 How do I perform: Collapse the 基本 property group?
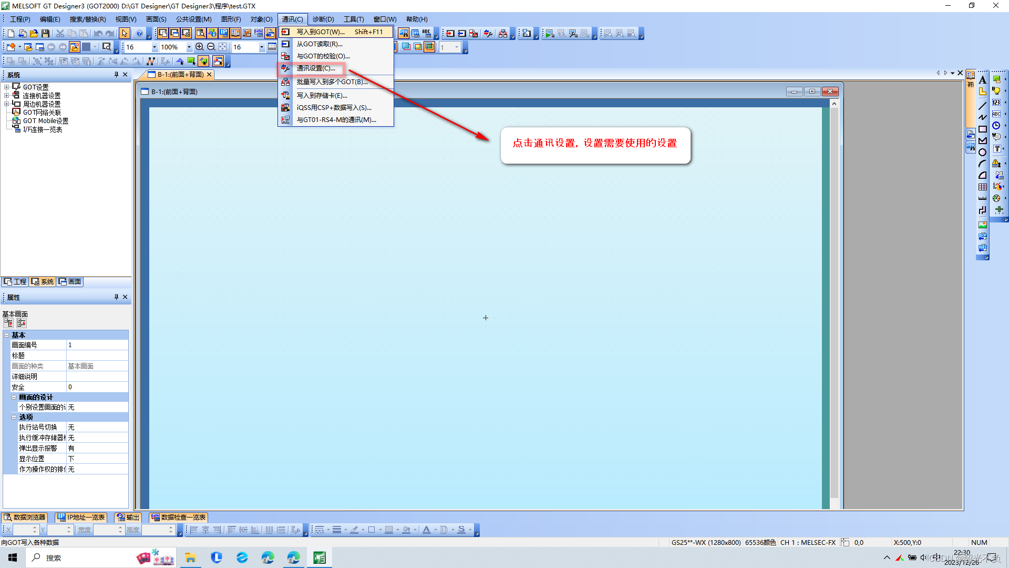[7, 335]
